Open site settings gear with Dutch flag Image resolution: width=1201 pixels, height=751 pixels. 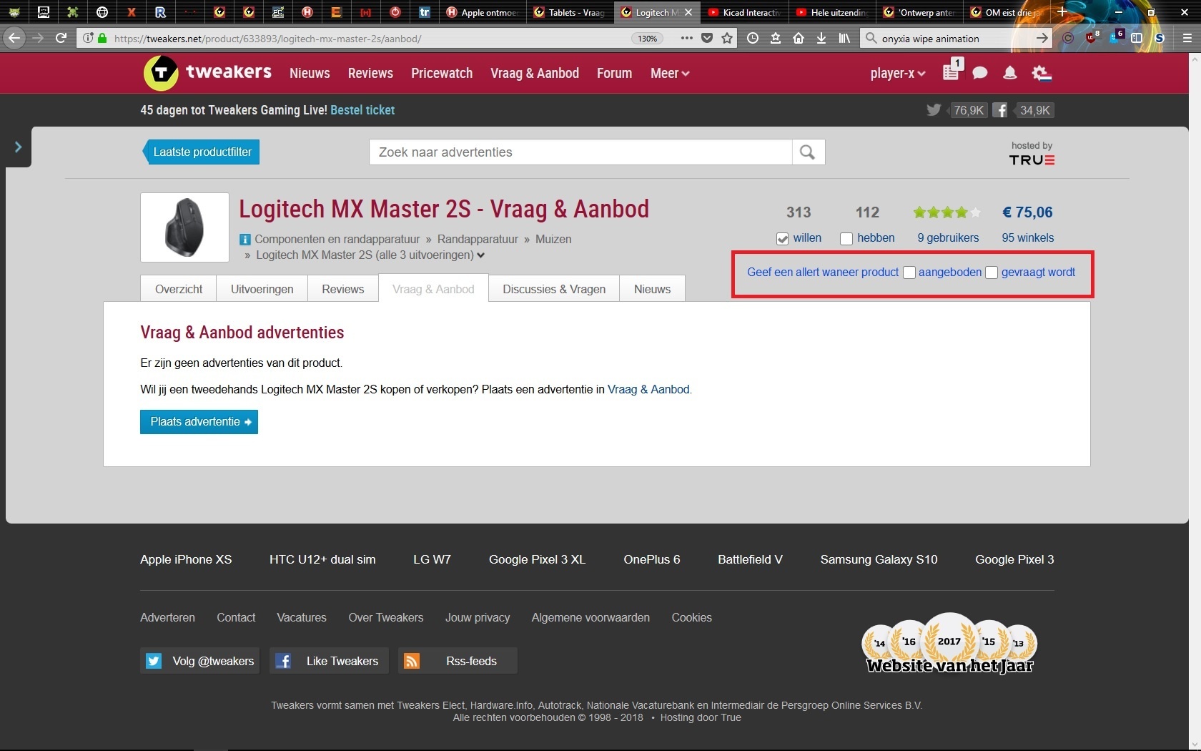[x=1042, y=73]
